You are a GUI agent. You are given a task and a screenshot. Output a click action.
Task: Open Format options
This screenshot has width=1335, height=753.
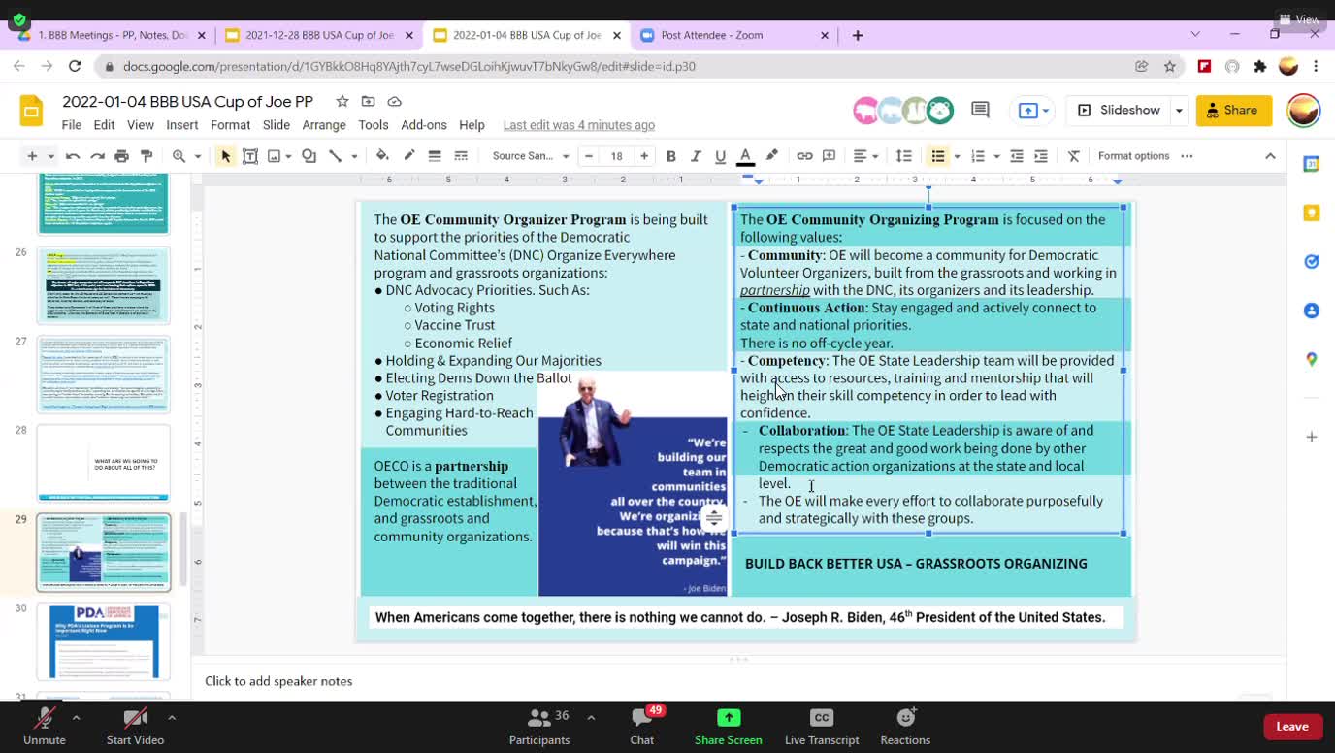point(1133,156)
